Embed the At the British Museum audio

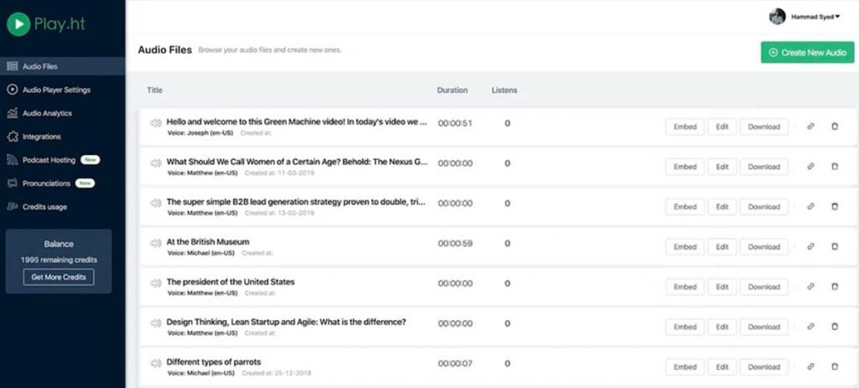tap(685, 246)
